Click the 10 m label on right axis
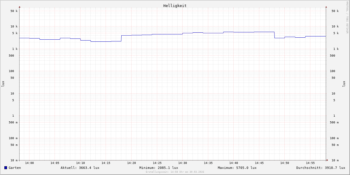Screen dimensions: 350x175 point(335,160)
